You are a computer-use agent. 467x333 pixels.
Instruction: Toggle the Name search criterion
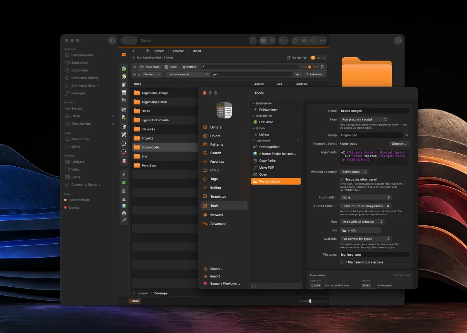click(x=171, y=67)
